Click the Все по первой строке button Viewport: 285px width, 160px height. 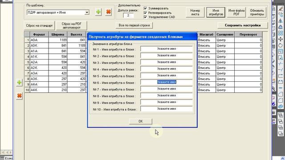pos(134,25)
